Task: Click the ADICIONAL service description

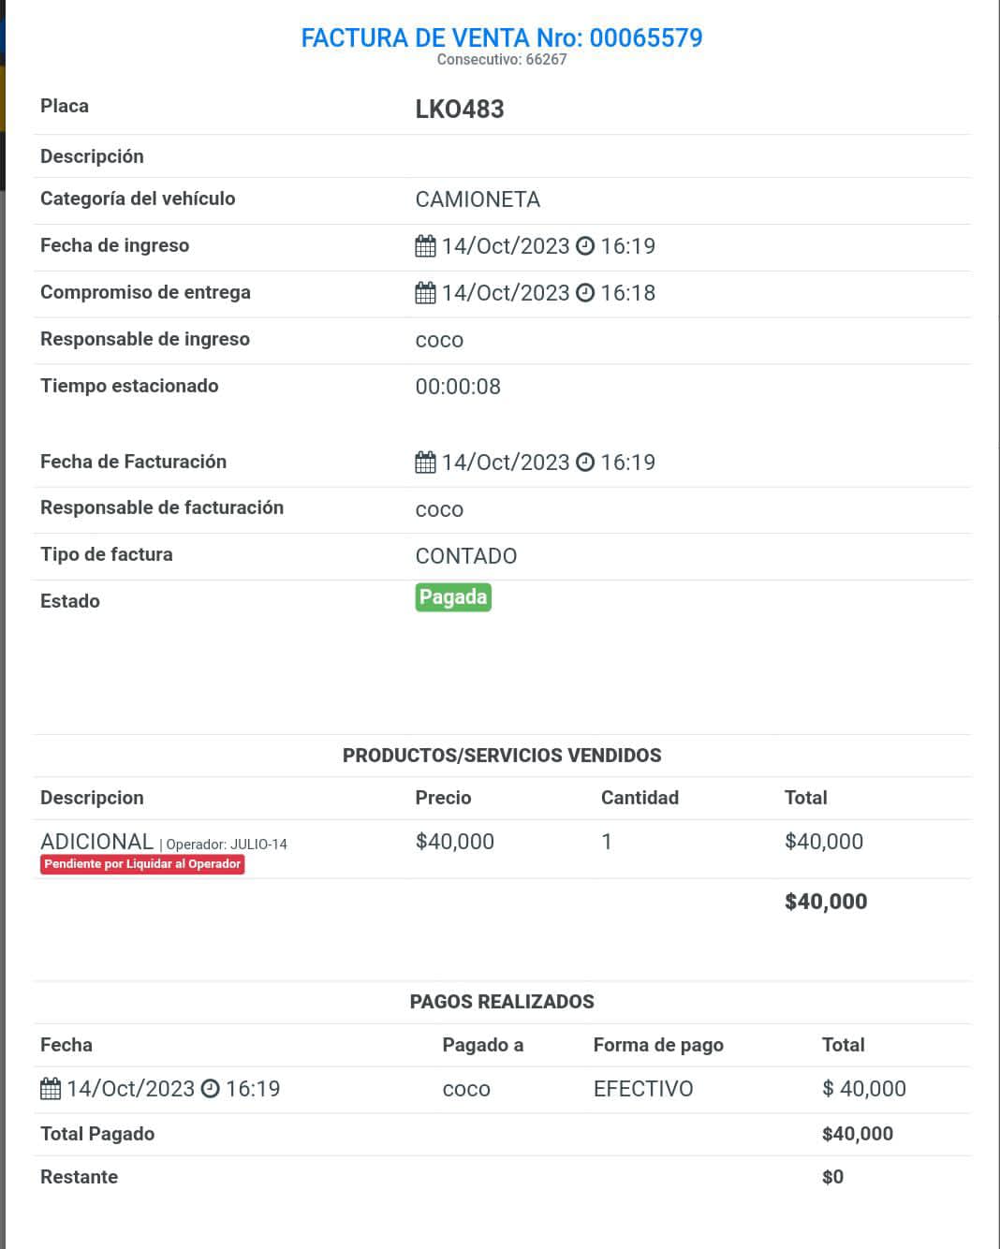Action: tap(96, 842)
